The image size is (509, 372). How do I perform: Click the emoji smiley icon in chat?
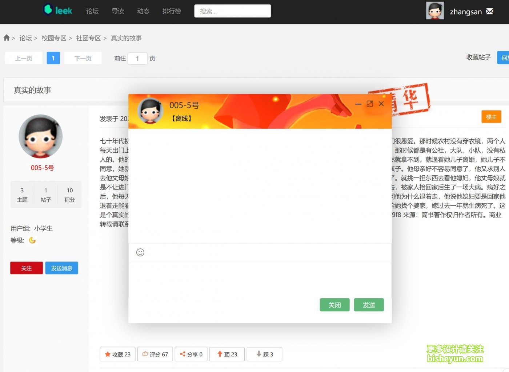tap(140, 252)
